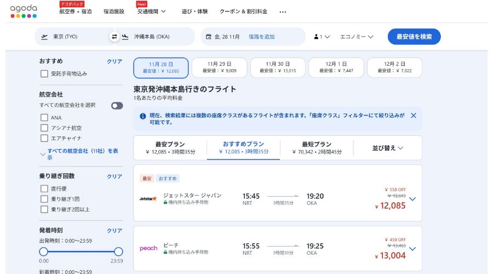Image resolution: width=493 pixels, height=274 pixels.
Task: Check the 乗り継ぎ1回 filter
Action: point(44,199)
